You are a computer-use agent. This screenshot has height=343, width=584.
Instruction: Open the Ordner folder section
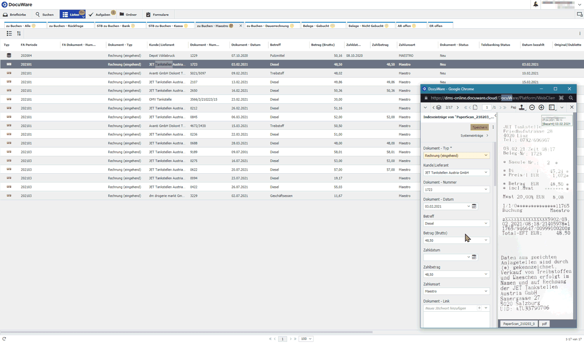pos(128,15)
